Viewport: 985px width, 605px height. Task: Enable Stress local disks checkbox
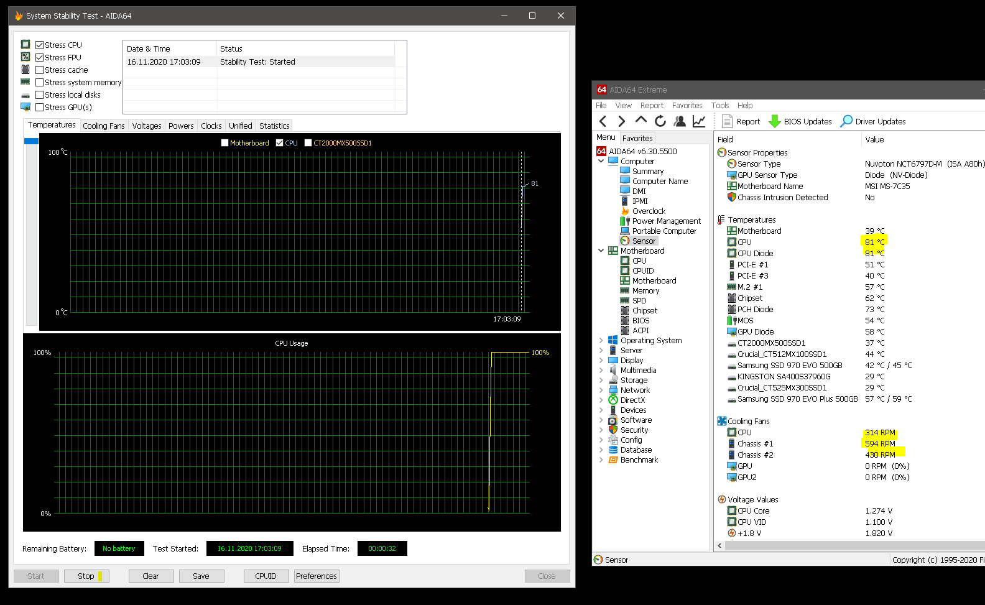(x=40, y=95)
